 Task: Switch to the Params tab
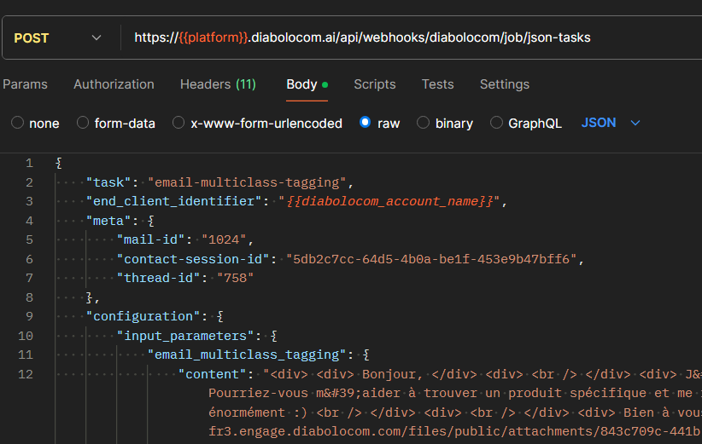pos(25,84)
